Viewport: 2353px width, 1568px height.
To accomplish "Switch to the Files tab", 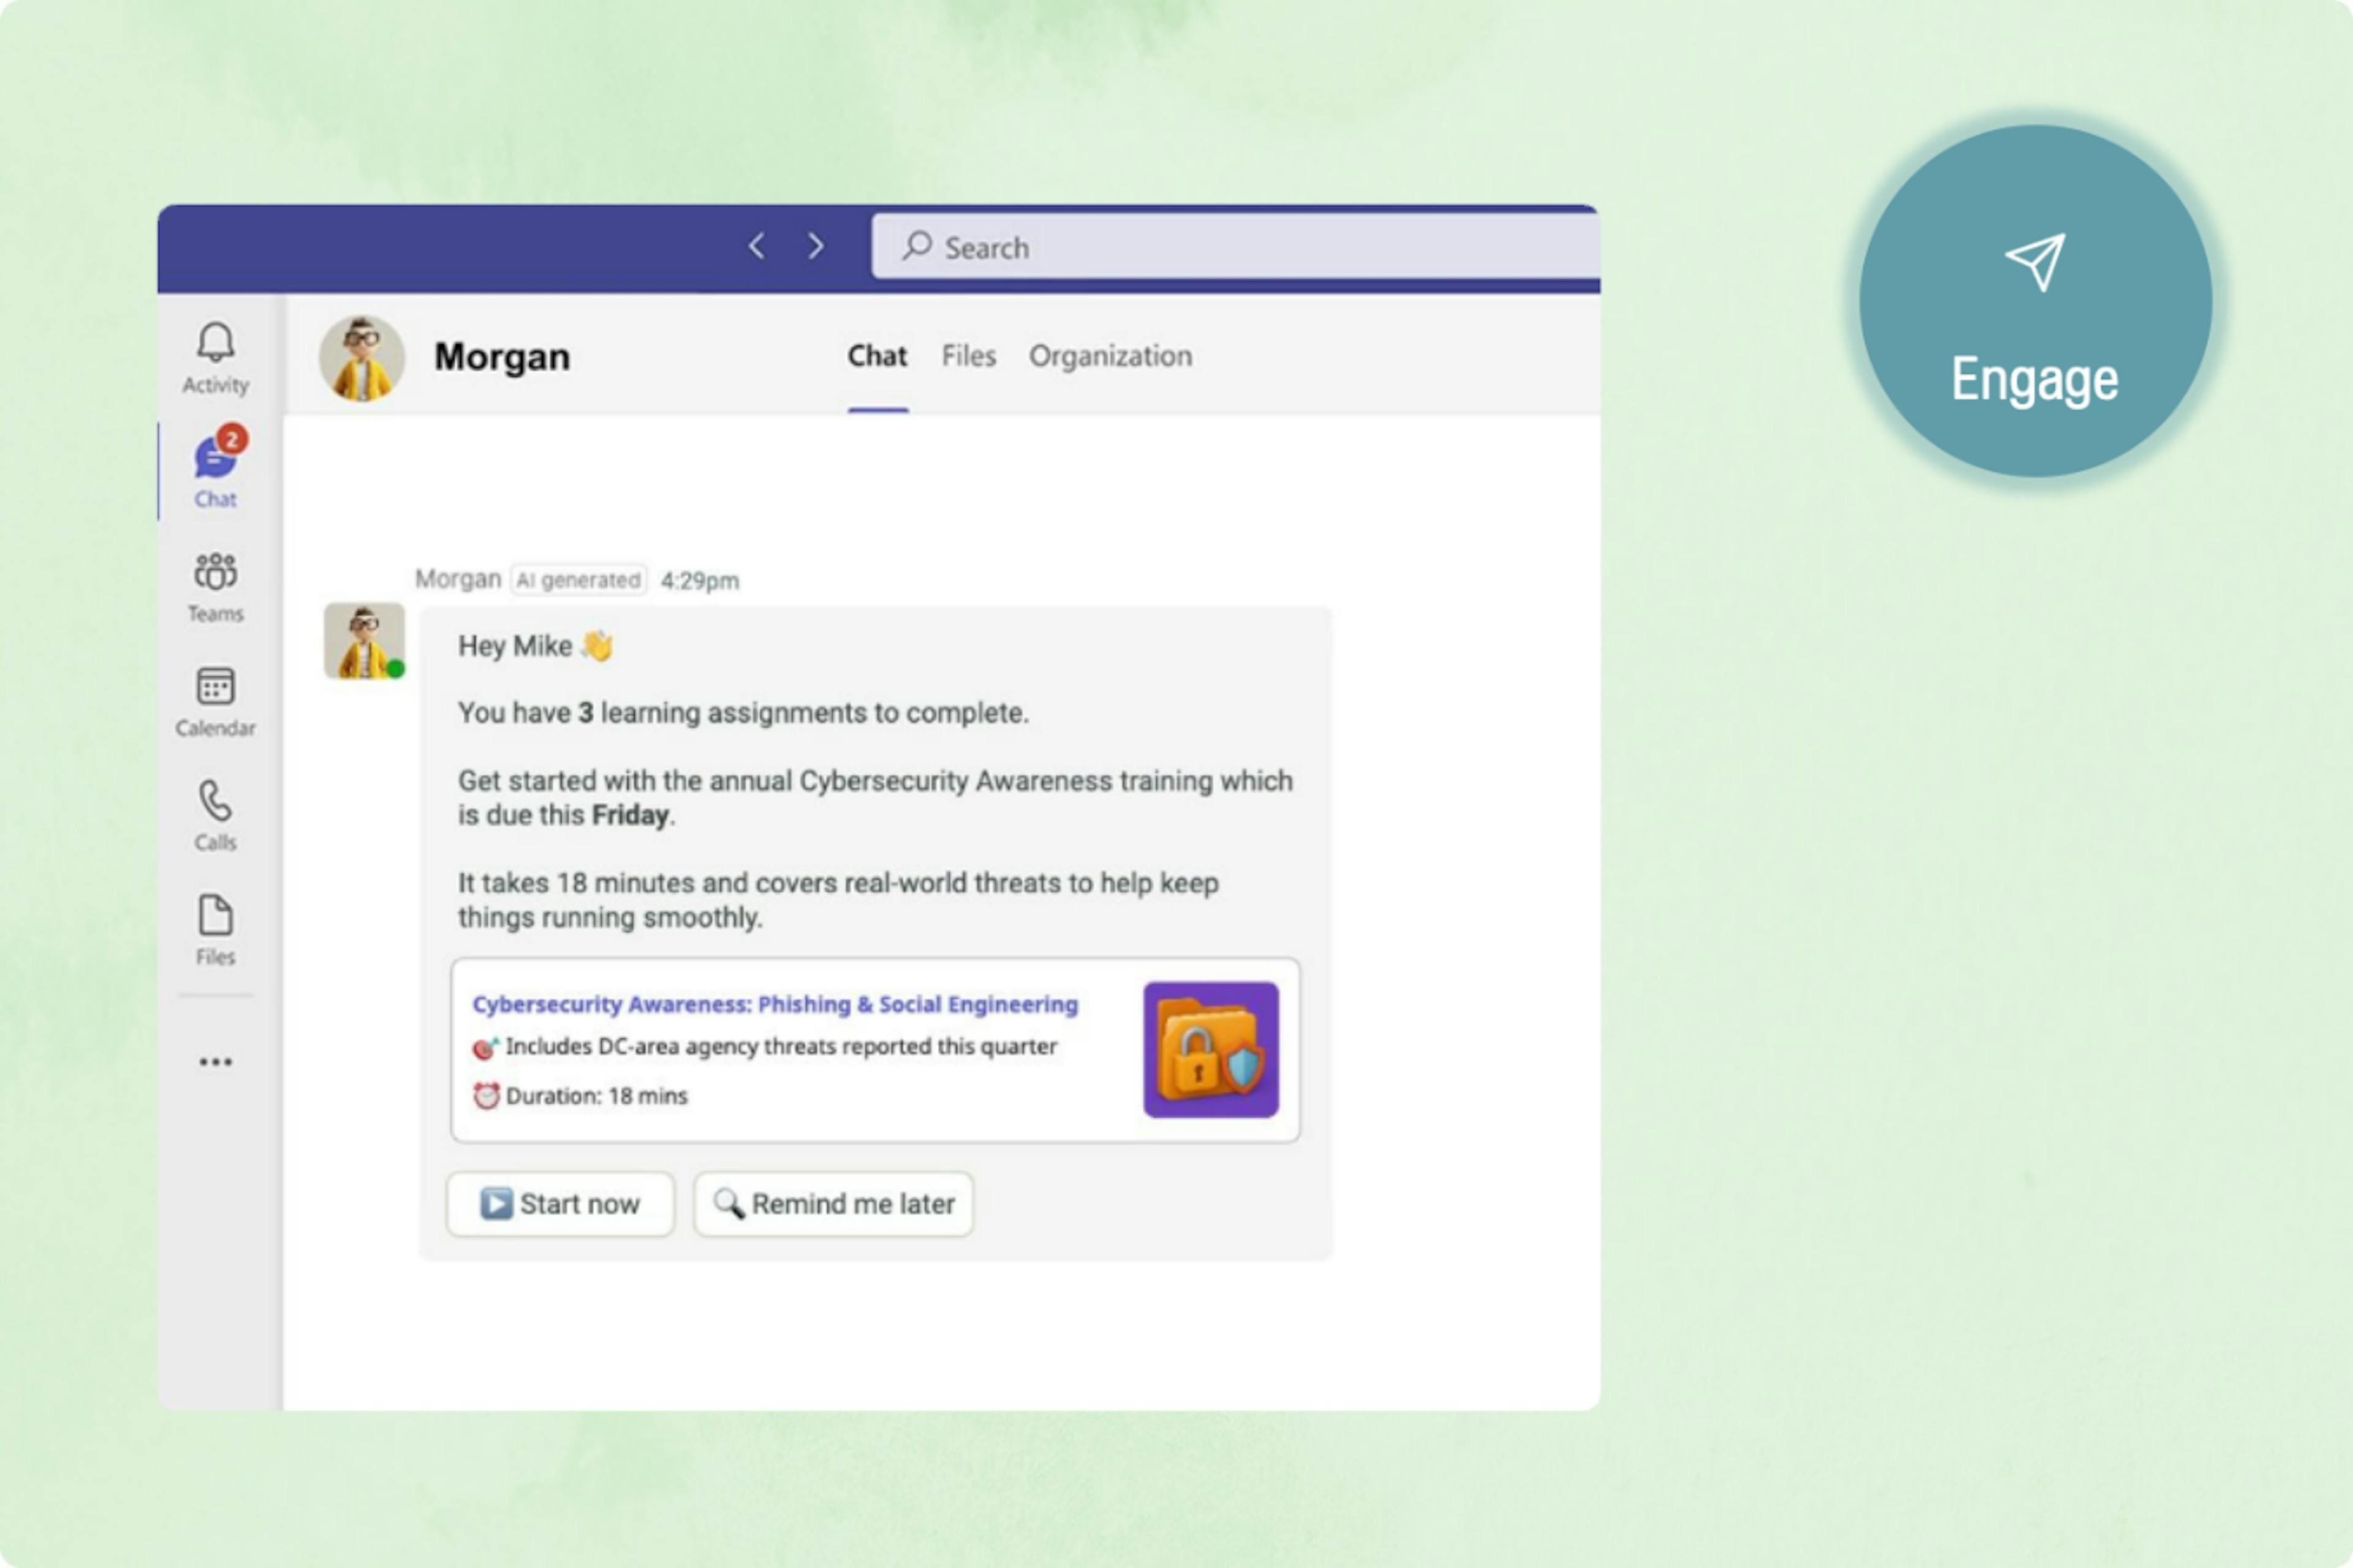I will pos(968,356).
